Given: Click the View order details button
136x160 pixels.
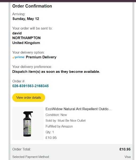Looking at the screenshot, I should [29, 98].
